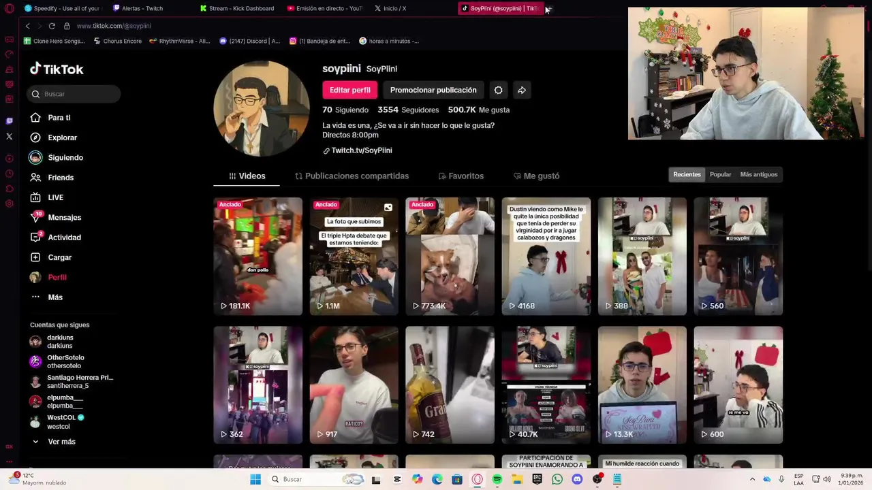Click the TikTok Buscar search field

[74, 94]
